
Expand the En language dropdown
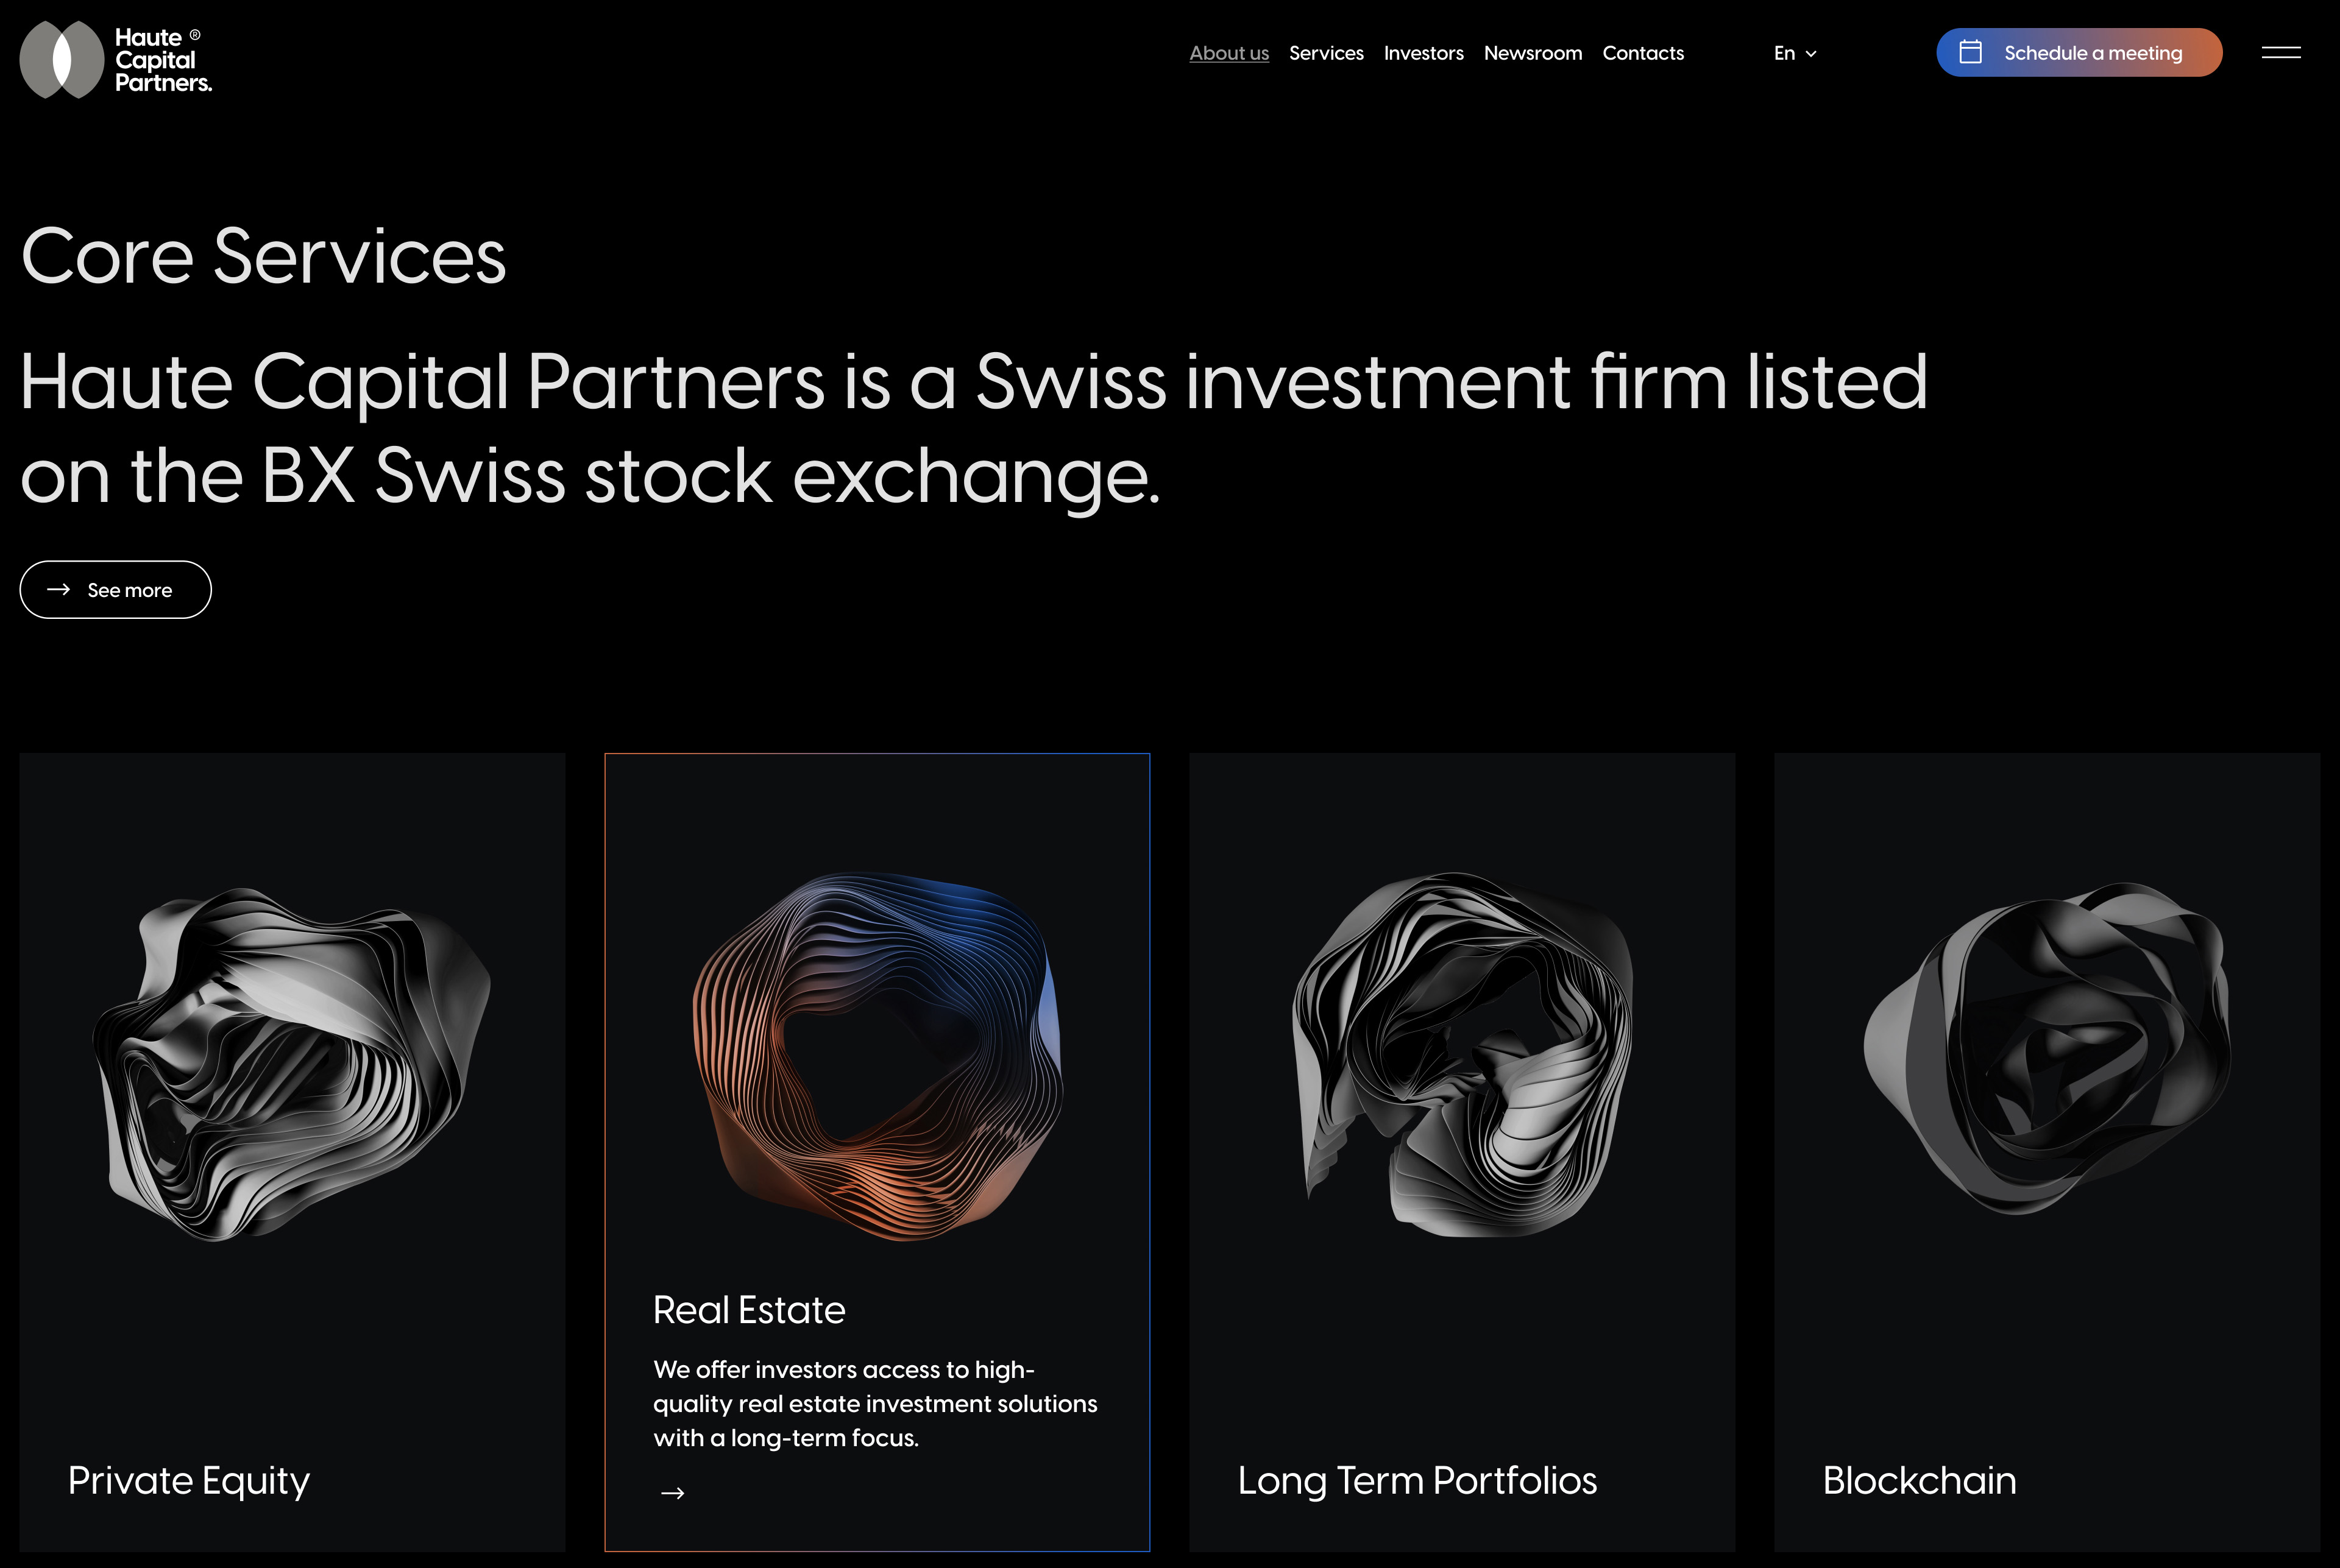(x=1785, y=53)
